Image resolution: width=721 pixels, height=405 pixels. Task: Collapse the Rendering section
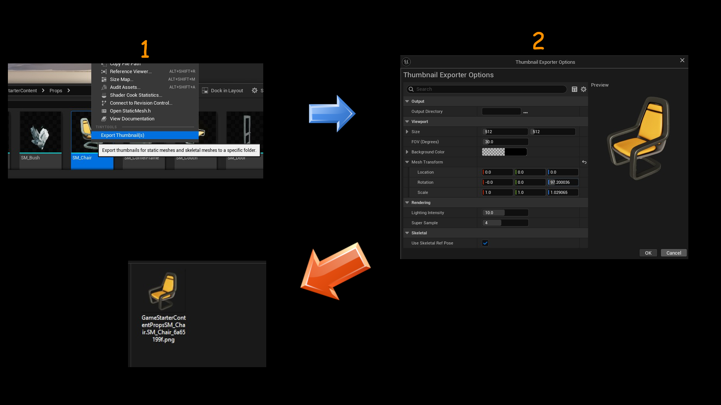tap(407, 203)
